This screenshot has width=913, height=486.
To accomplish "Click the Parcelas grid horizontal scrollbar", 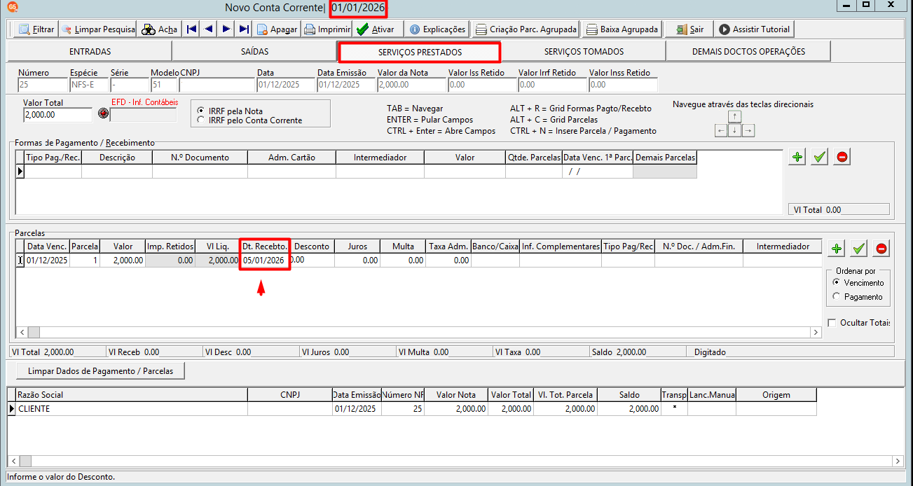I will [x=419, y=332].
